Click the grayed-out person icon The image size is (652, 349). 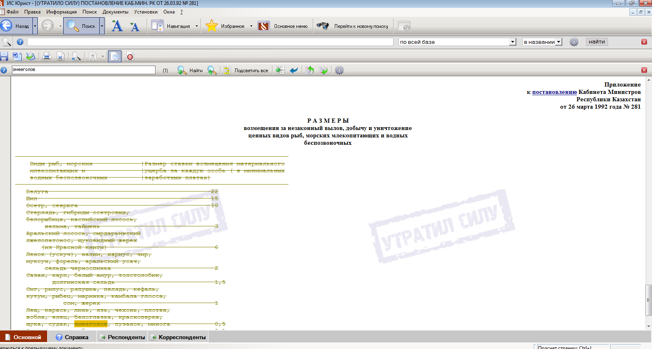(x=93, y=56)
